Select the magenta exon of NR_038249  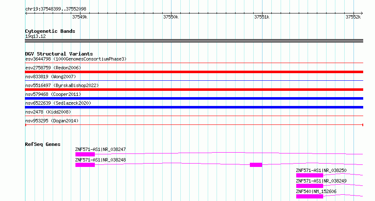[310, 186]
